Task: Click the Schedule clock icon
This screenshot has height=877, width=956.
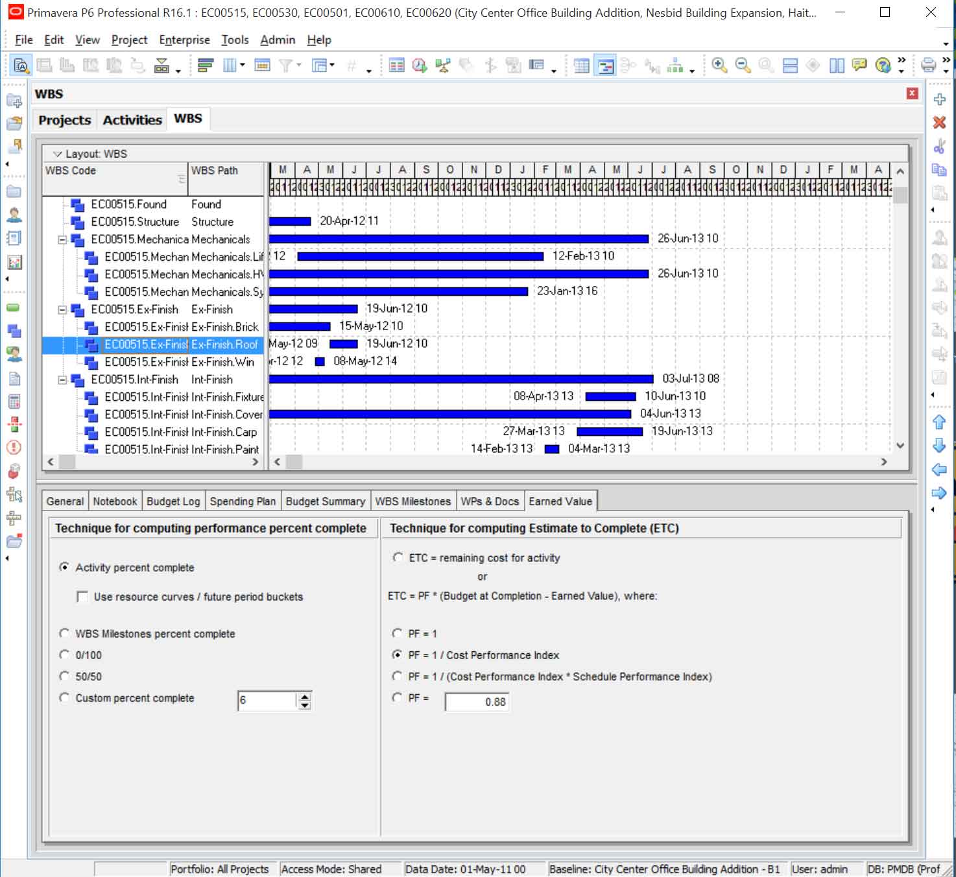Action: (419, 65)
